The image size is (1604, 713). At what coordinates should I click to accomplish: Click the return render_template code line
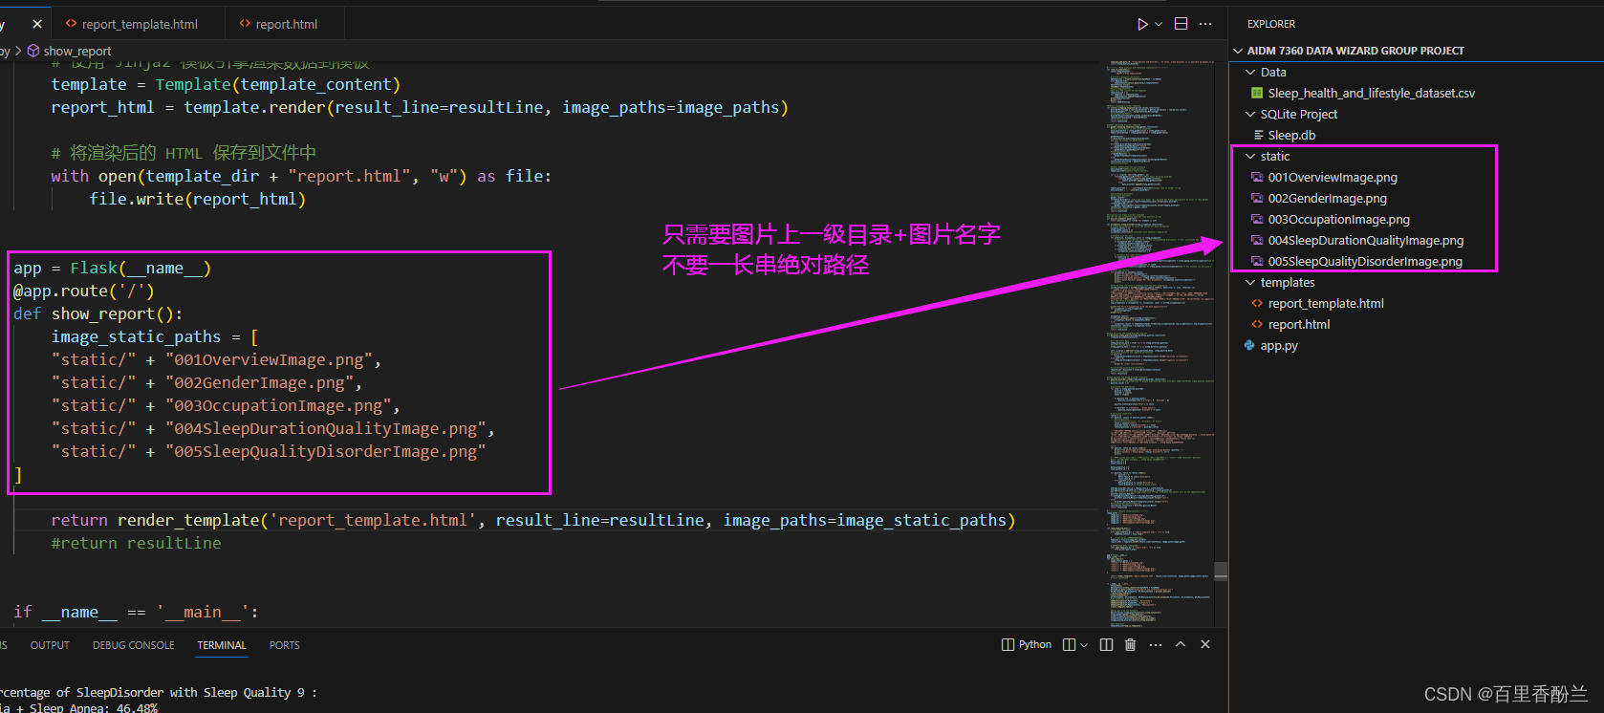[532, 521]
